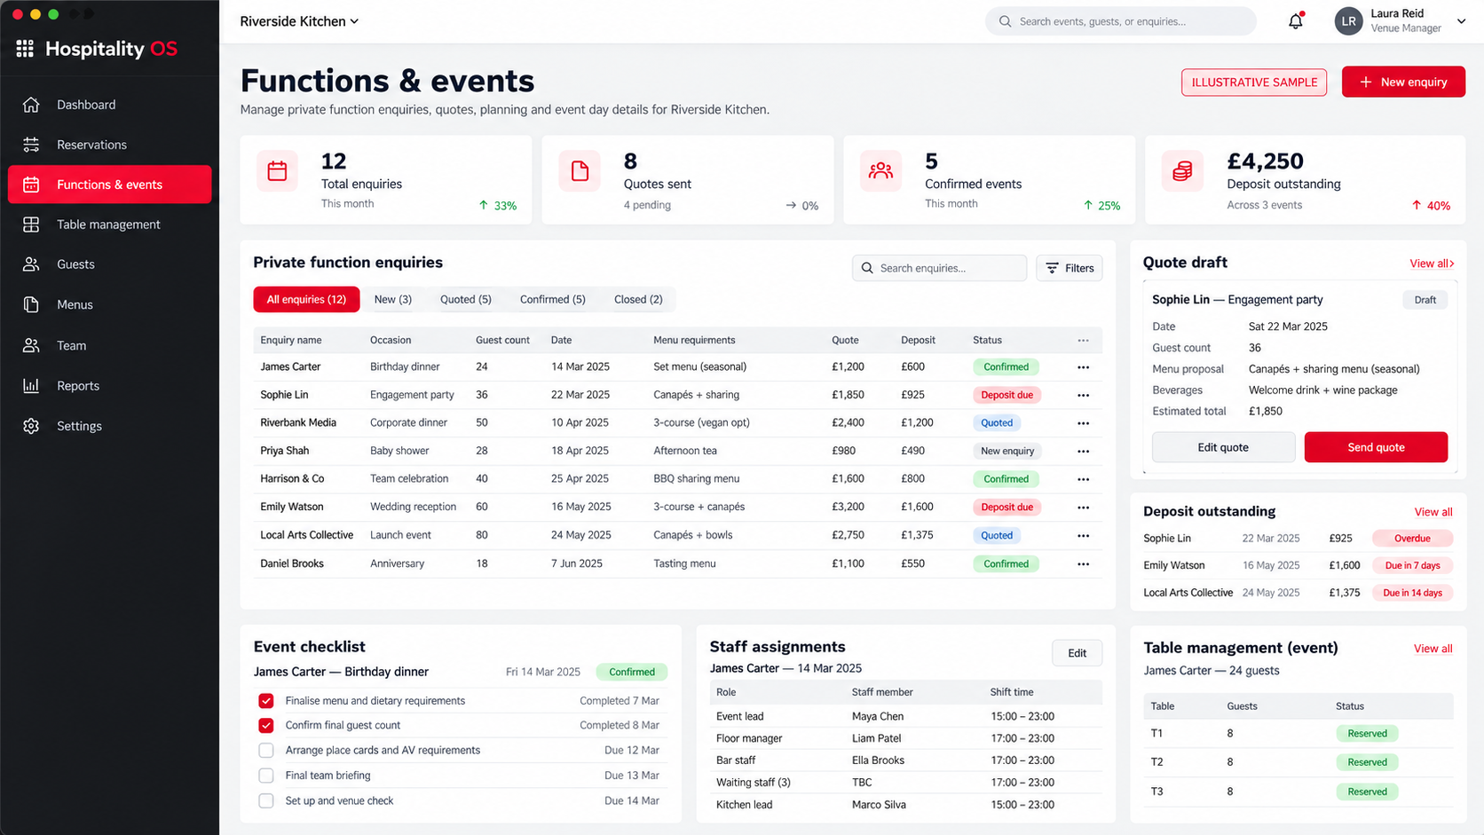Switch to the New (3) tab

[393, 300]
